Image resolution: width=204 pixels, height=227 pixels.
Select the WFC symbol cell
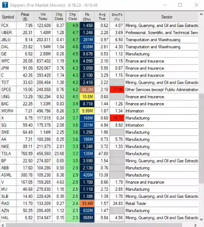pyautogui.click(x=8, y=61)
